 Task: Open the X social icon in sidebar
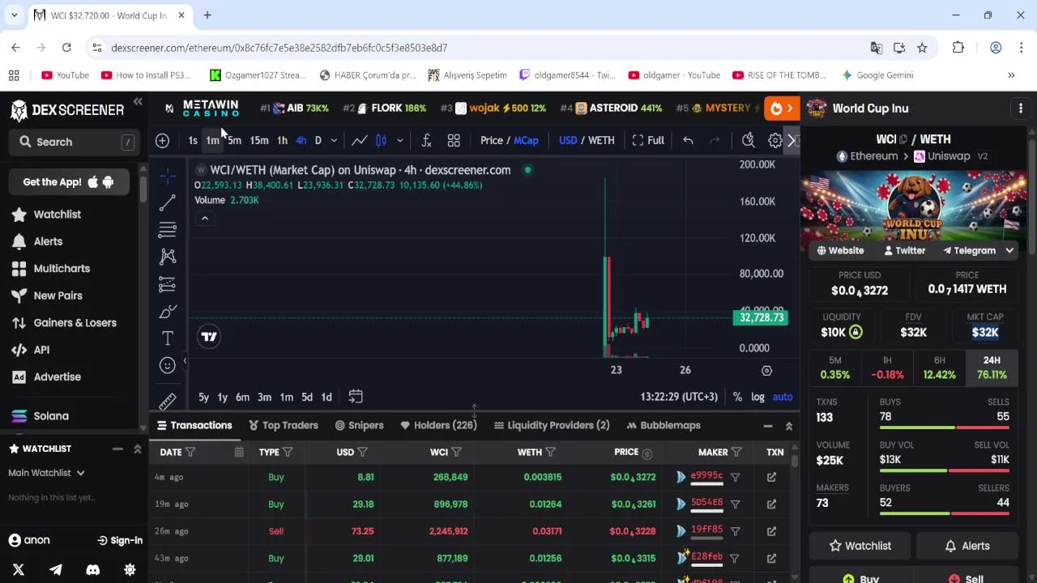19,570
